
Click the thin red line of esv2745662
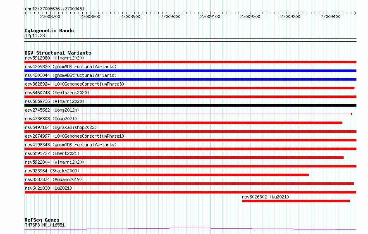coord(188,114)
